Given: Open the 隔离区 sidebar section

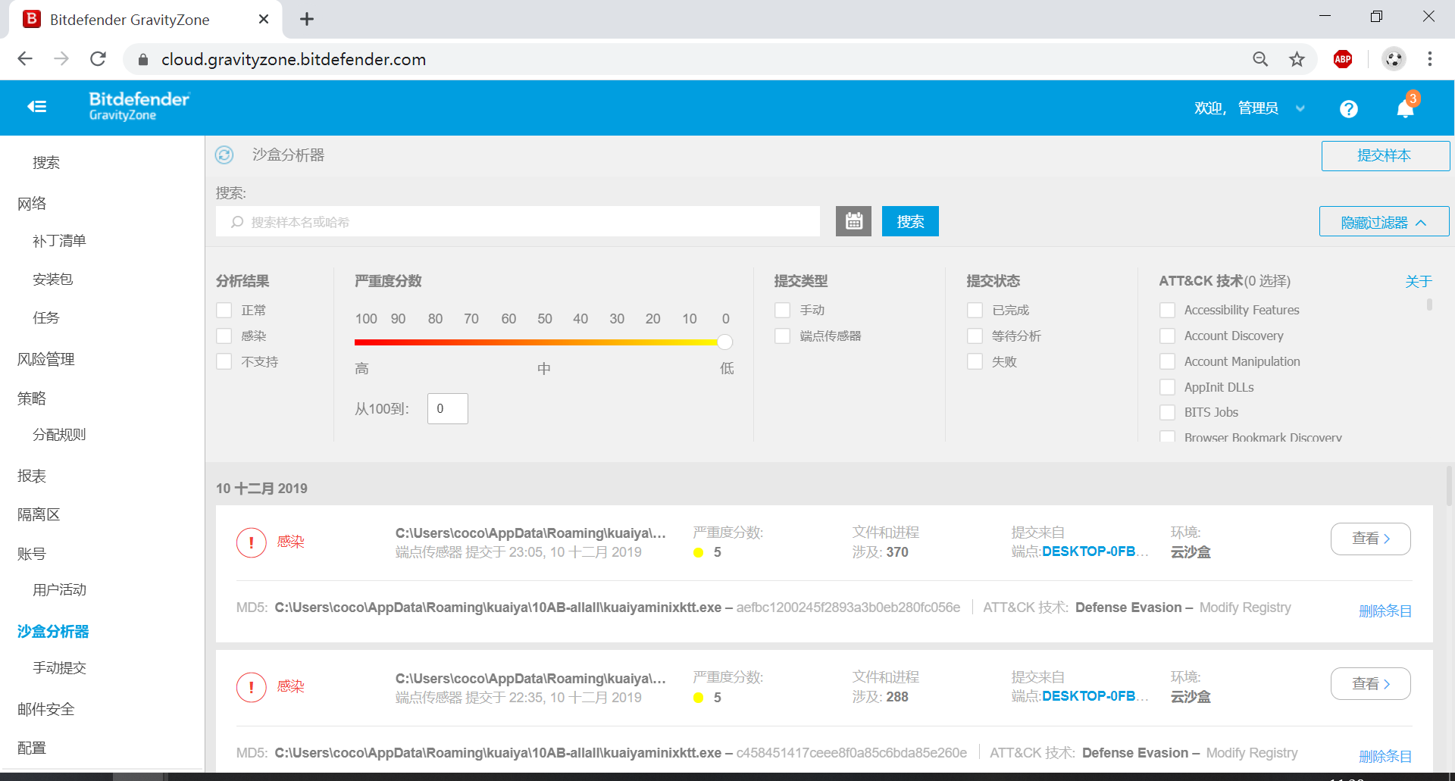Looking at the screenshot, I should click(39, 515).
